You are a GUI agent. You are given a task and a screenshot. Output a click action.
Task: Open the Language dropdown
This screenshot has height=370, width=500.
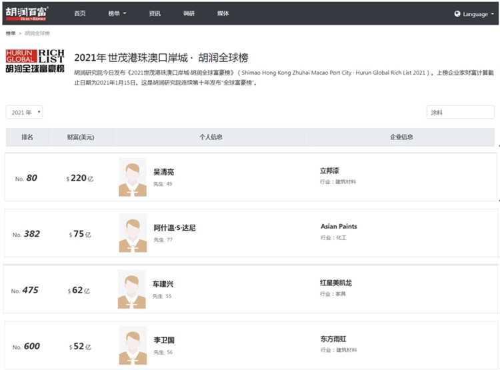point(474,14)
